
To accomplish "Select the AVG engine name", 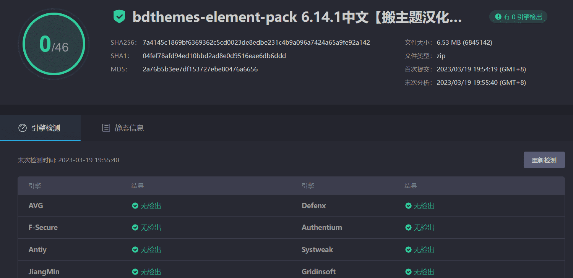I will (x=36, y=206).
